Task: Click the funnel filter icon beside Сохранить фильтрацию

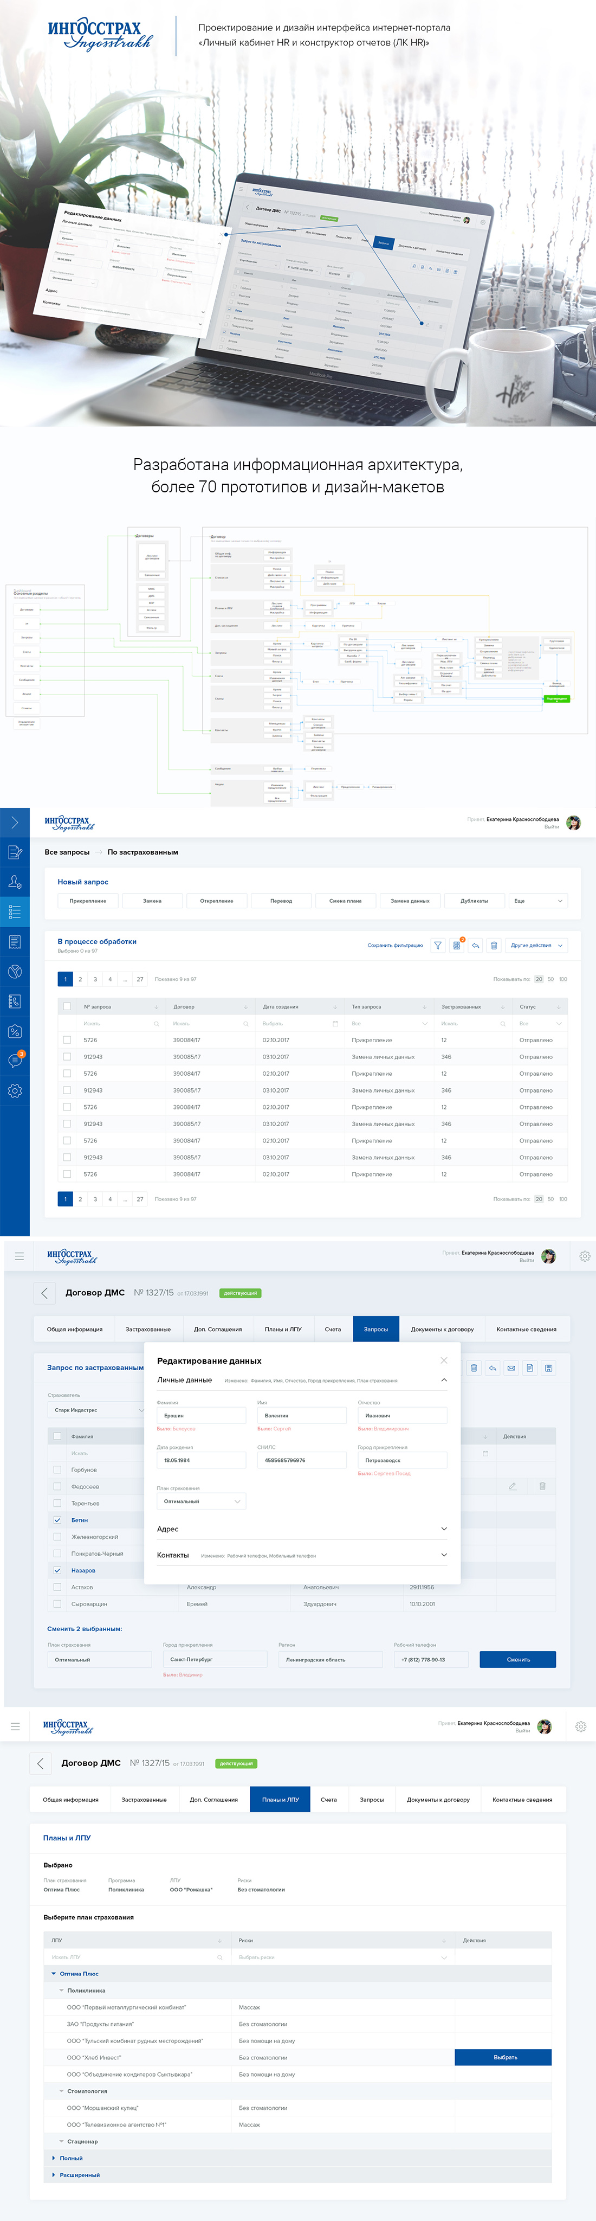Action: (x=438, y=945)
